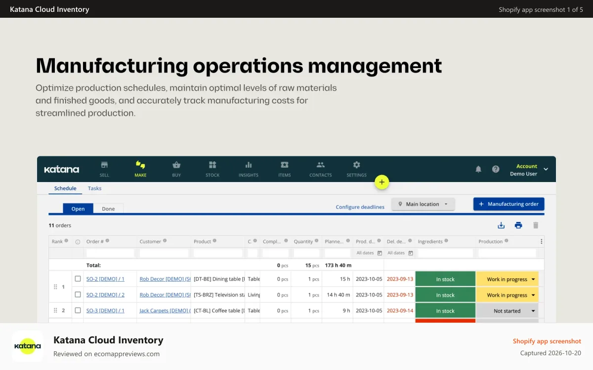
Task: Click the info dot next to Customer header
Action: (165, 241)
